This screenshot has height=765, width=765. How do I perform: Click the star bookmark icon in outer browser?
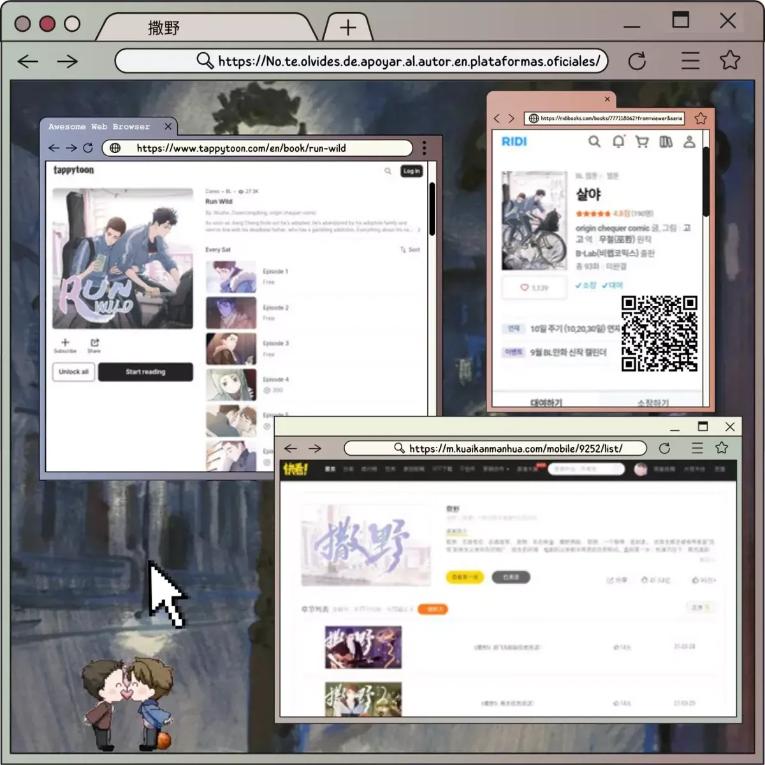[730, 61]
